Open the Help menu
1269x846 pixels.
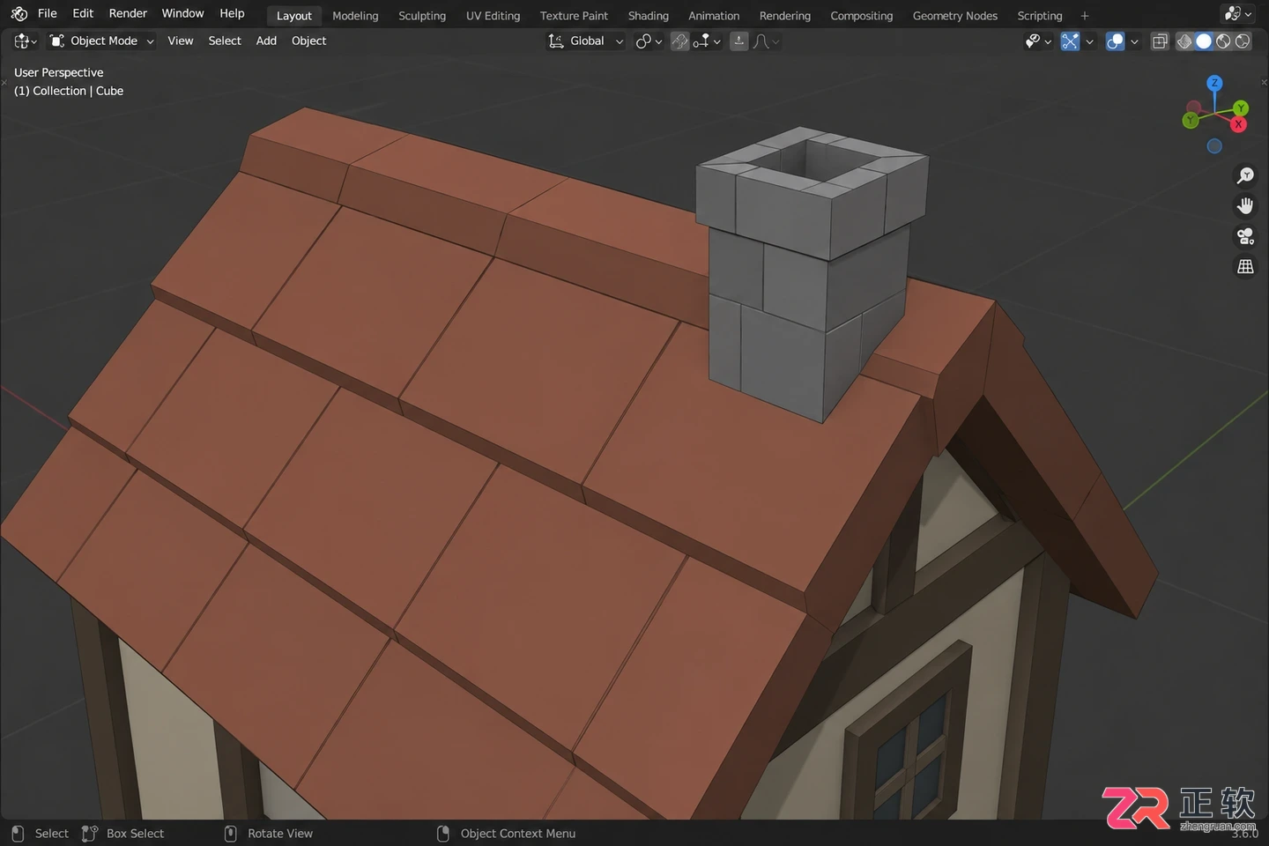pos(232,13)
